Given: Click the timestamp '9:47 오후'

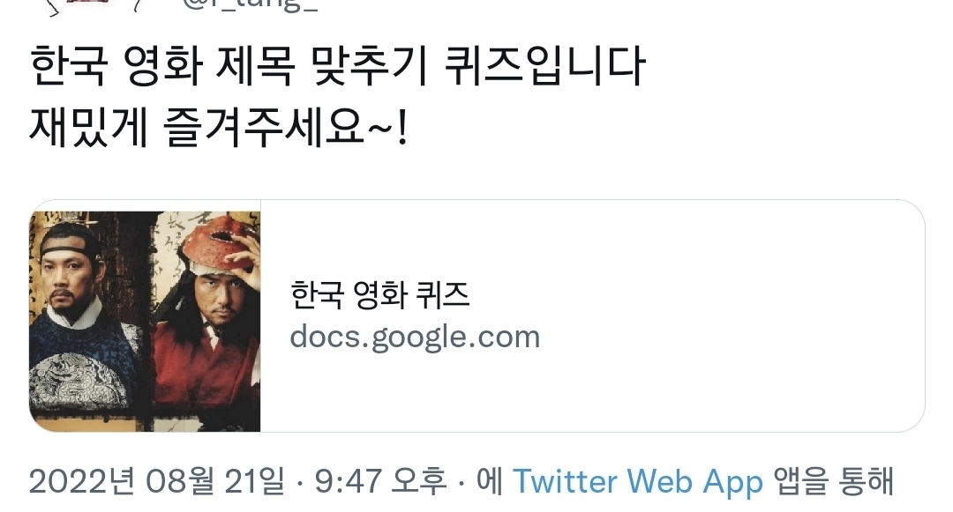Looking at the screenshot, I should pos(380,482).
